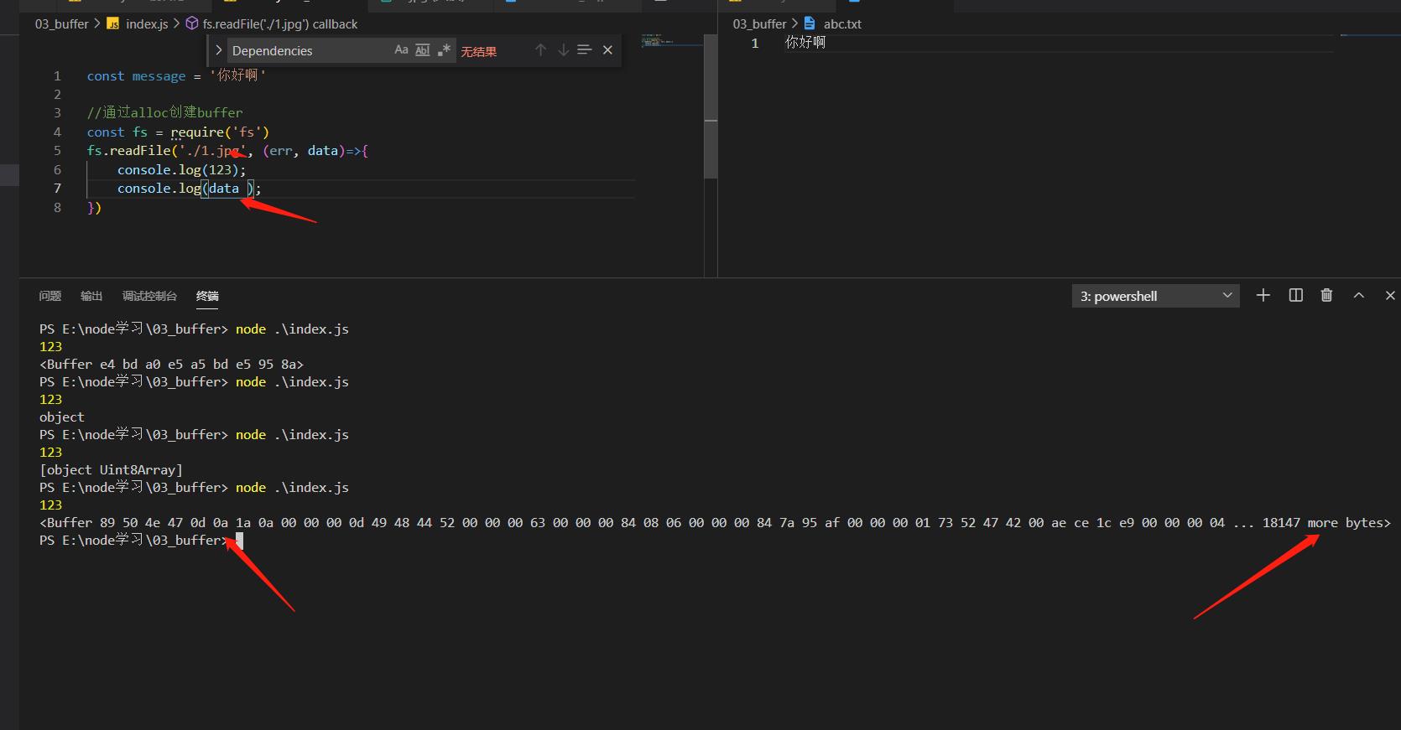Screen dimensions: 1401x730
Task: Click 03_buffer breadcrumb above abc.txt
Action: point(759,24)
